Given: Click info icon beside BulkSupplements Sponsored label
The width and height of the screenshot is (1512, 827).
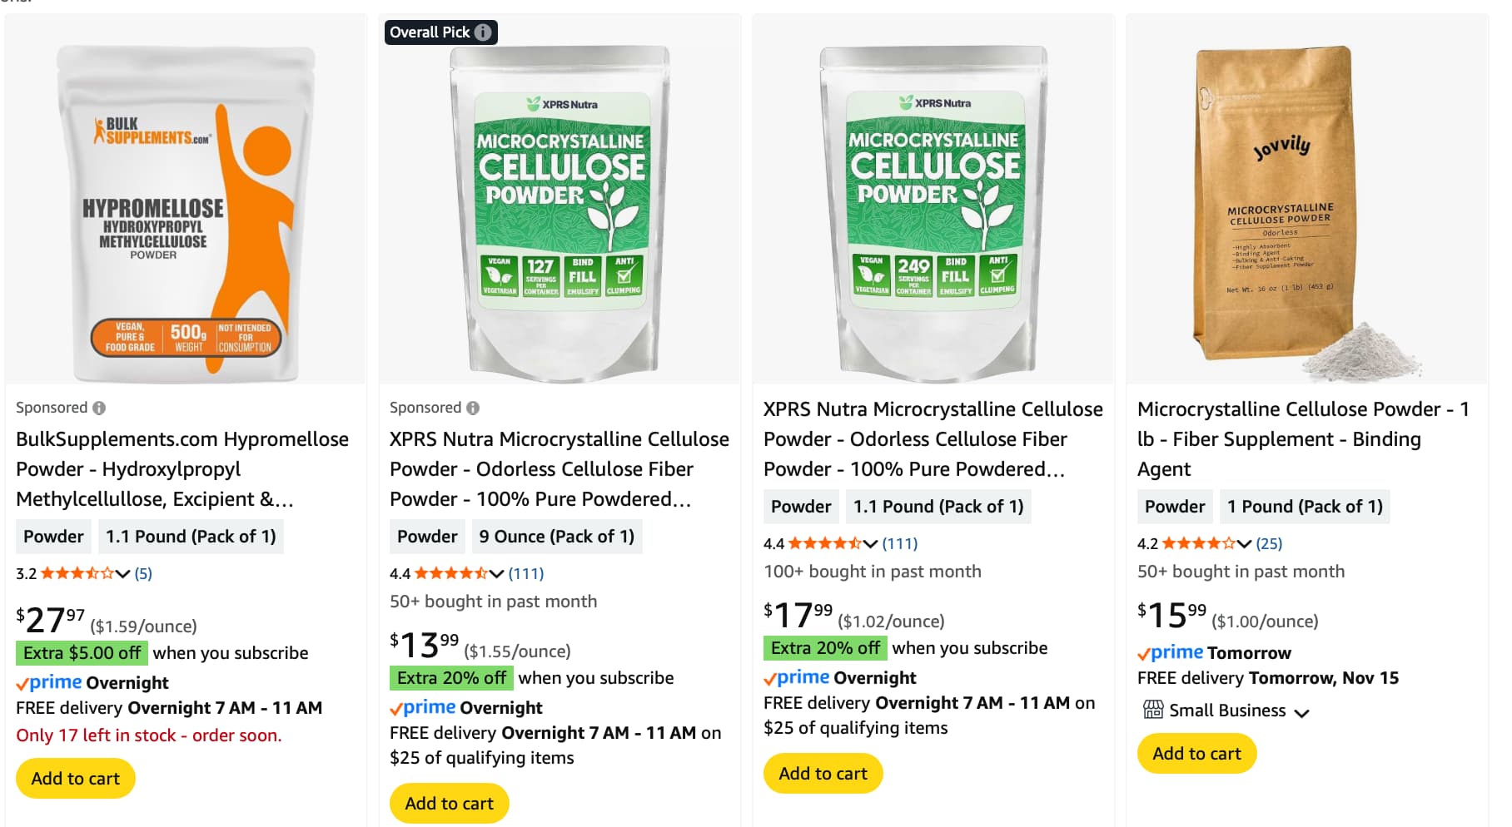Looking at the screenshot, I should pos(99,408).
